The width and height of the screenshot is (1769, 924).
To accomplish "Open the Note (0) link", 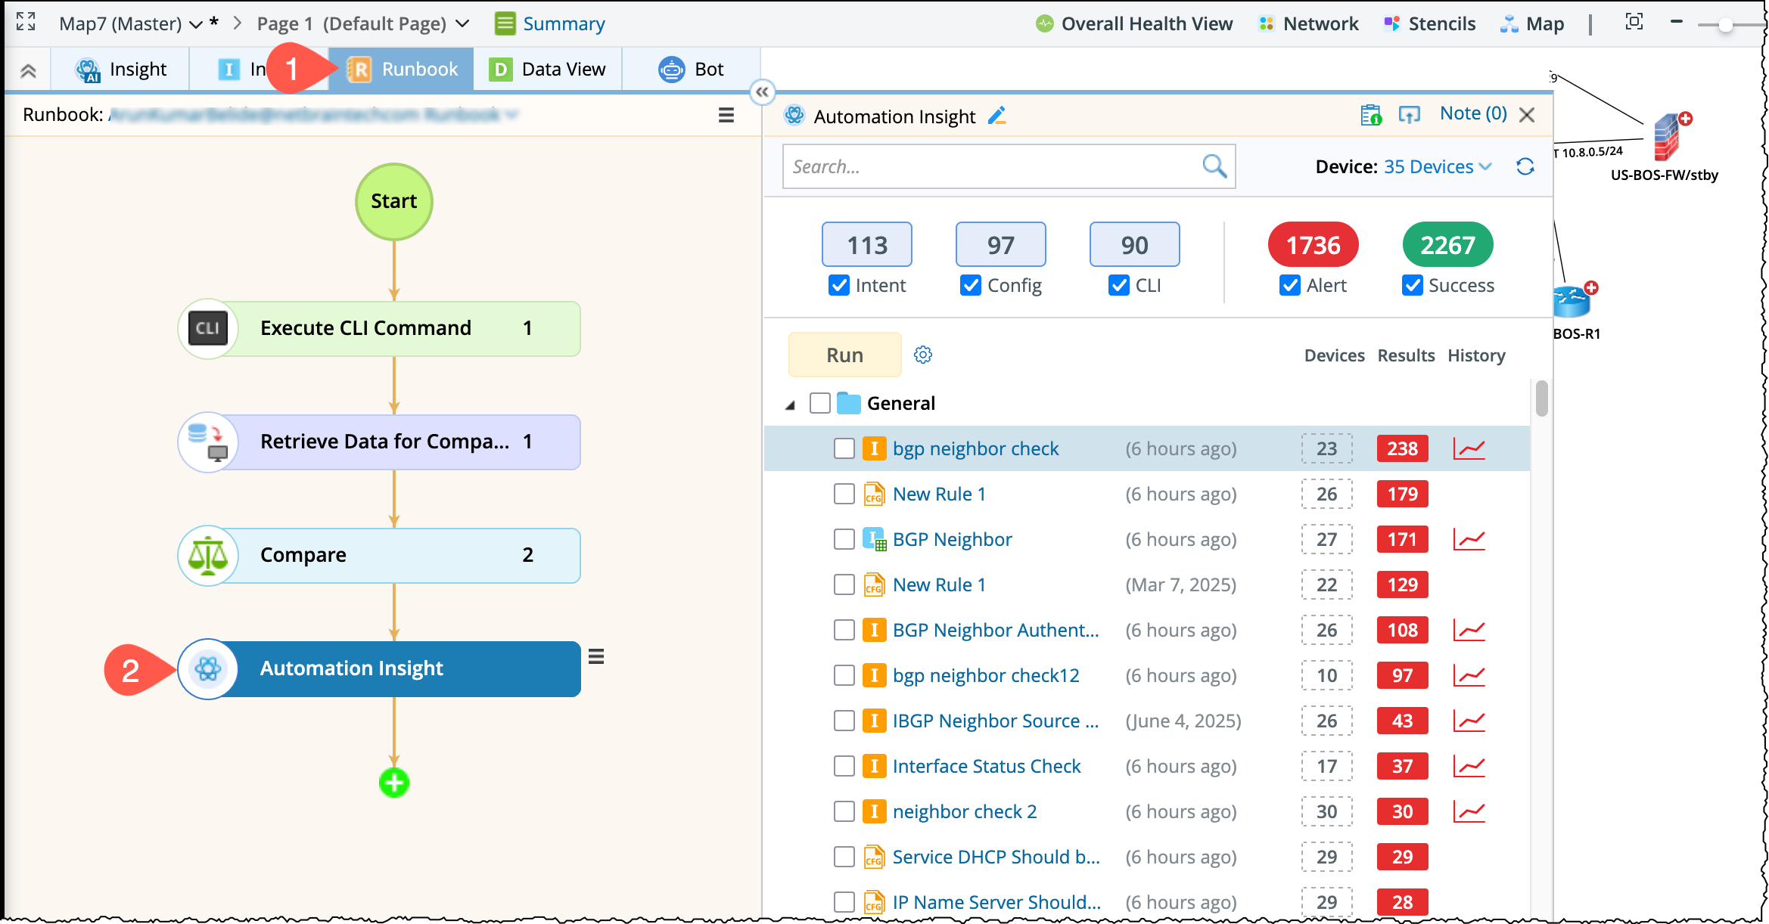I will coord(1472,113).
